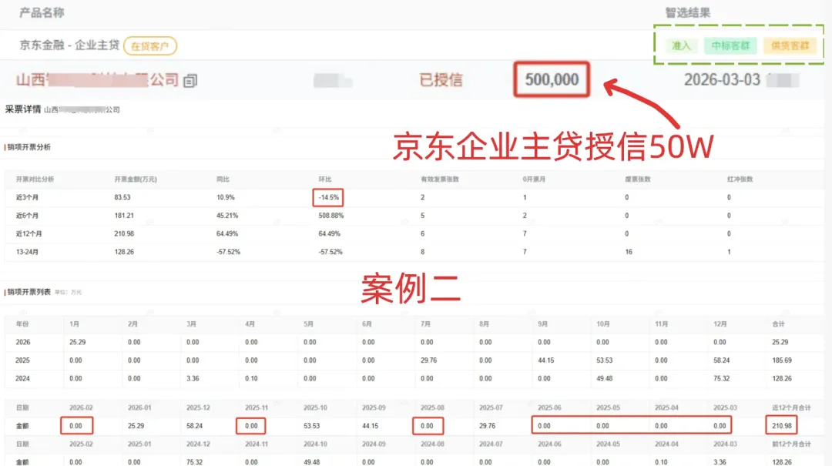Click the 2026 year row label
This screenshot has width=832, height=466.
coord(23,342)
